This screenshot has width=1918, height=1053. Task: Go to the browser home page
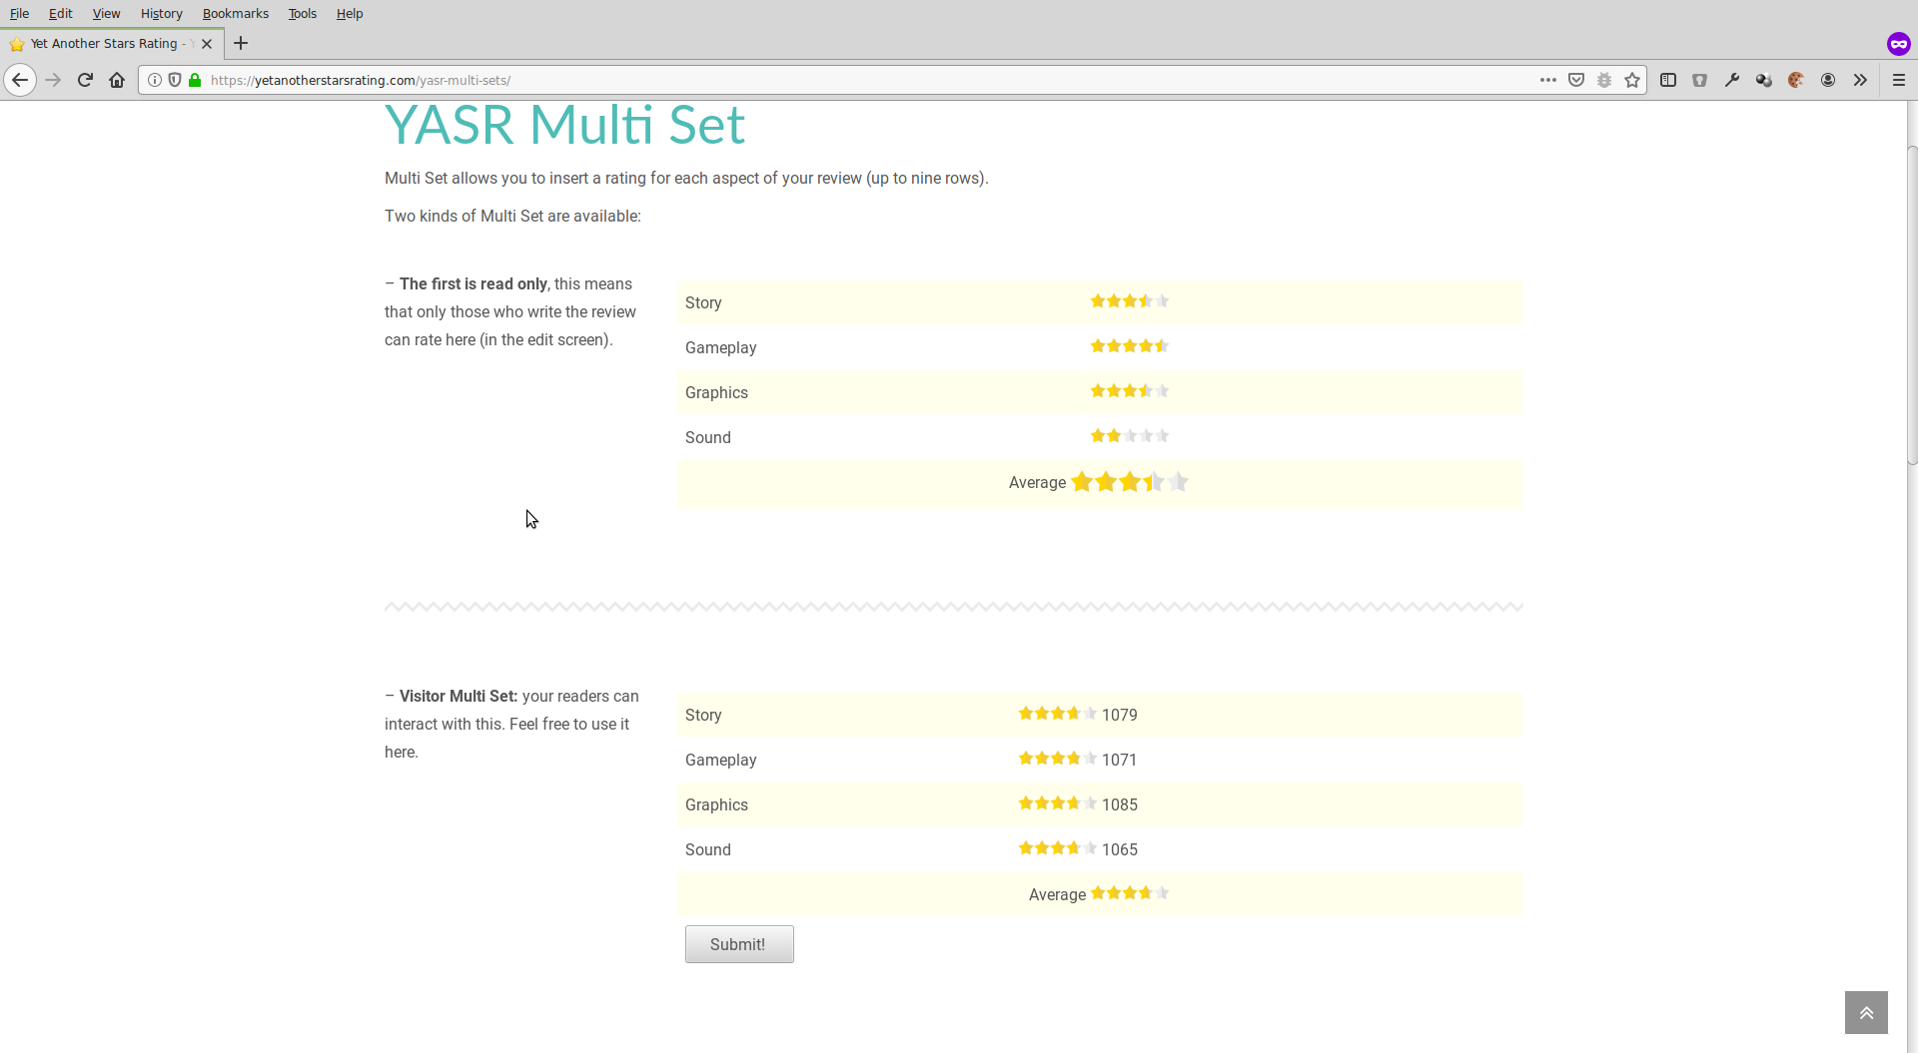pos(117,80)
